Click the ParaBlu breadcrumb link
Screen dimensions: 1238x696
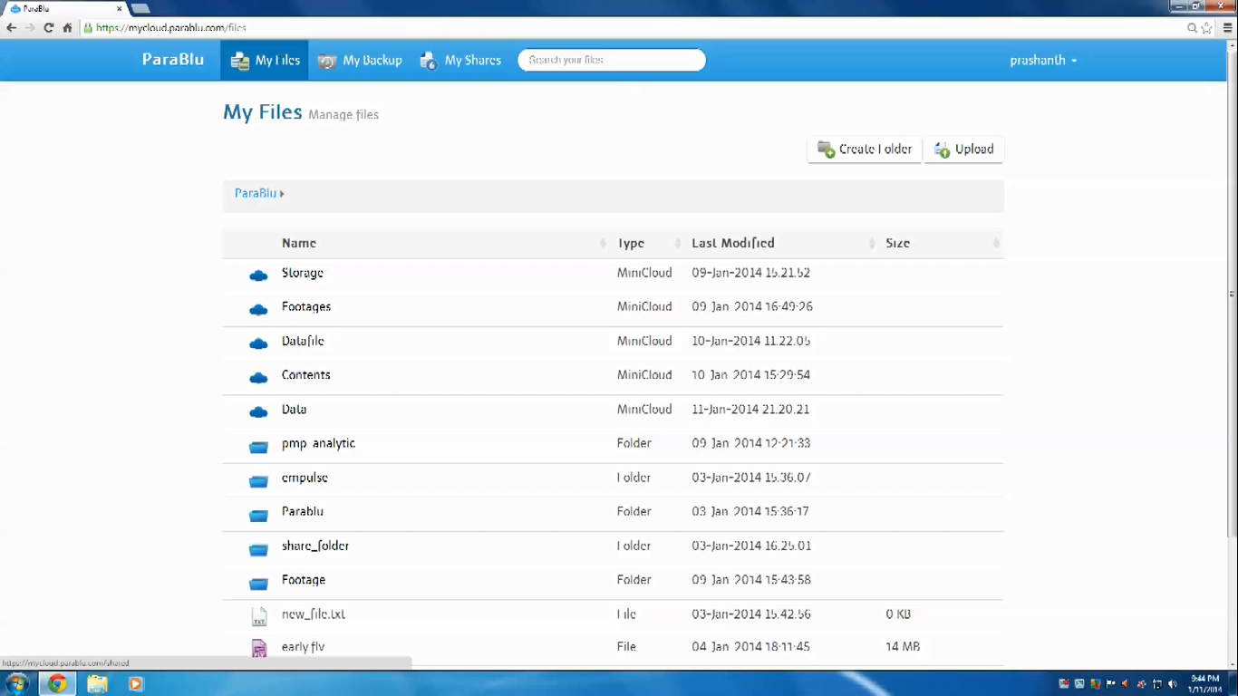click(256, 193)
